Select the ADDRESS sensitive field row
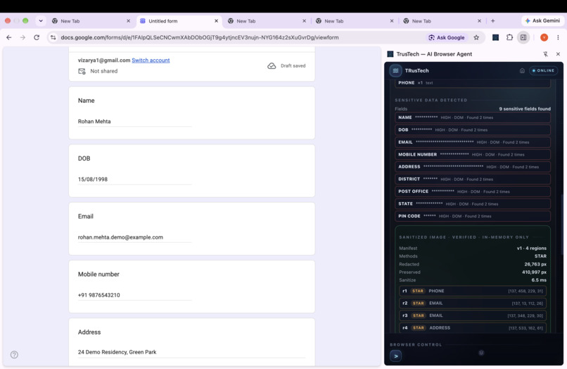Image resolution: width=567 pixels, height=369 pixels. point(473,167)
